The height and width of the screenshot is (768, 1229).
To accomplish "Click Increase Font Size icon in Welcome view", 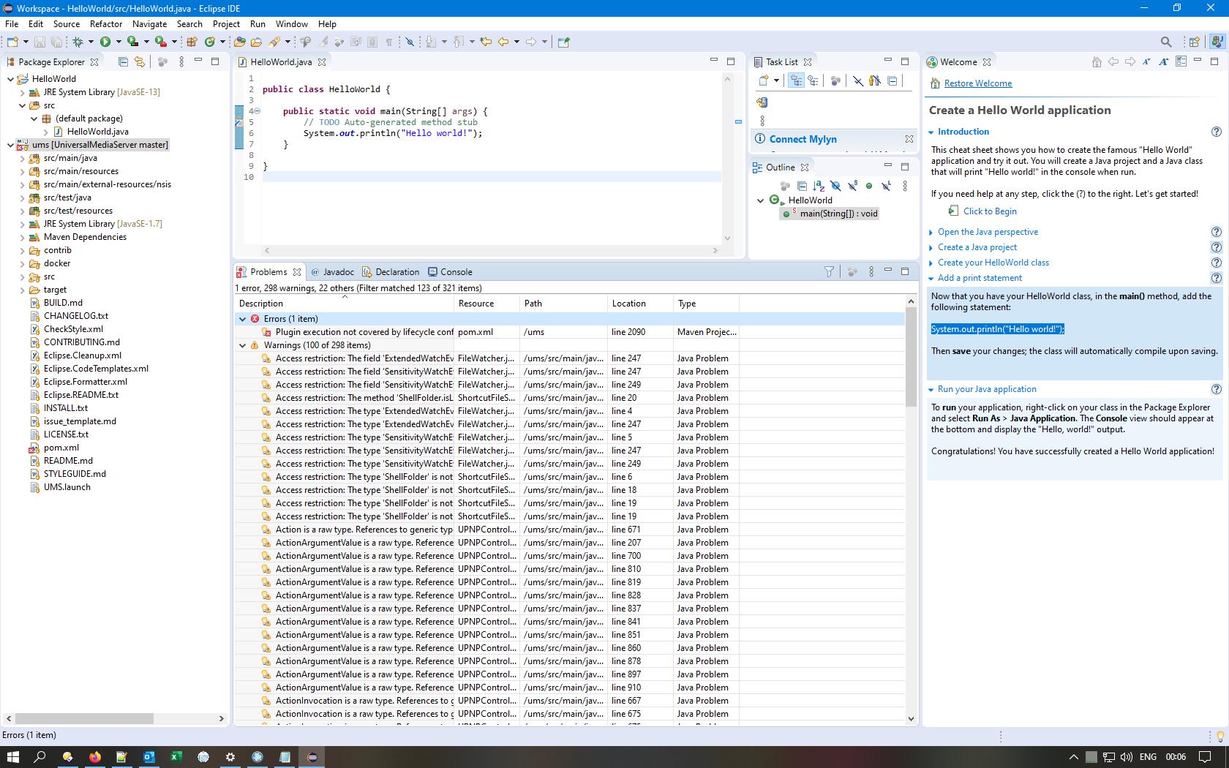I will tap(1164, 62).
